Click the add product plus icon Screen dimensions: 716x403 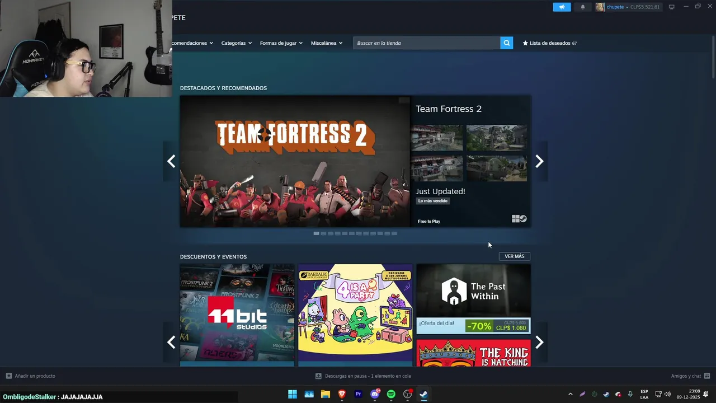click(x=8, y=376)
